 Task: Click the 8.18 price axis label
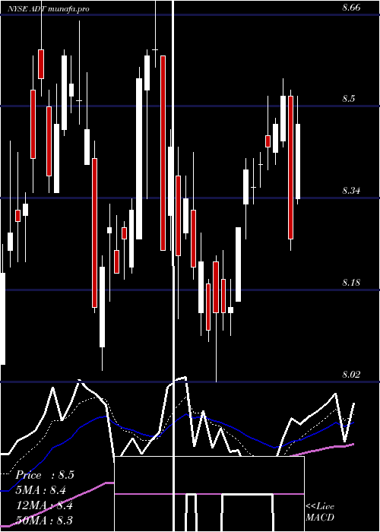tap(351, 283)
